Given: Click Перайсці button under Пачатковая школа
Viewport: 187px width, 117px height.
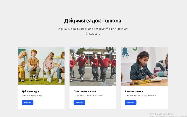Looking at the screenshot, I should pos(79,103).
